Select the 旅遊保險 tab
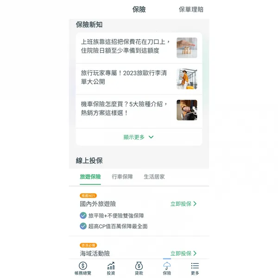Screen dimensions: 278x278 tap(90, 177)
